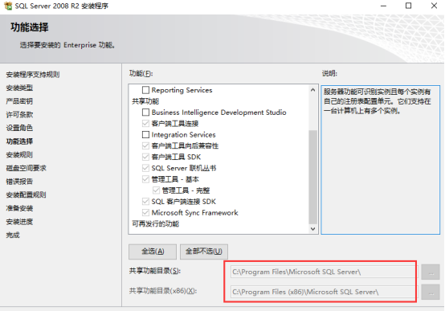Toggle the 管理工具 - 基本 checkbox
Viewport: 445px width, 311px height.
pos(145,179)
